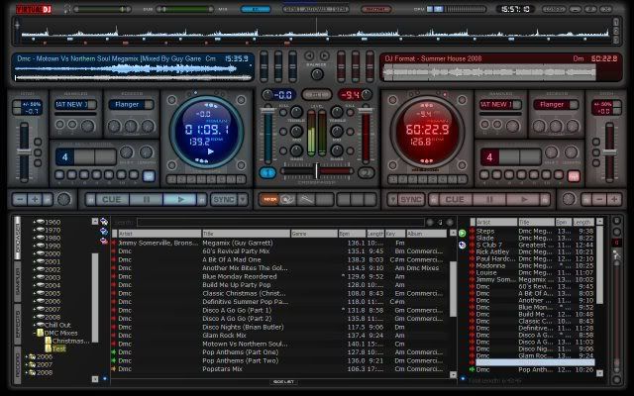The image size is (634, 396).
Task: Select the track Glam Rock Mix
Action: coord(224,336)
